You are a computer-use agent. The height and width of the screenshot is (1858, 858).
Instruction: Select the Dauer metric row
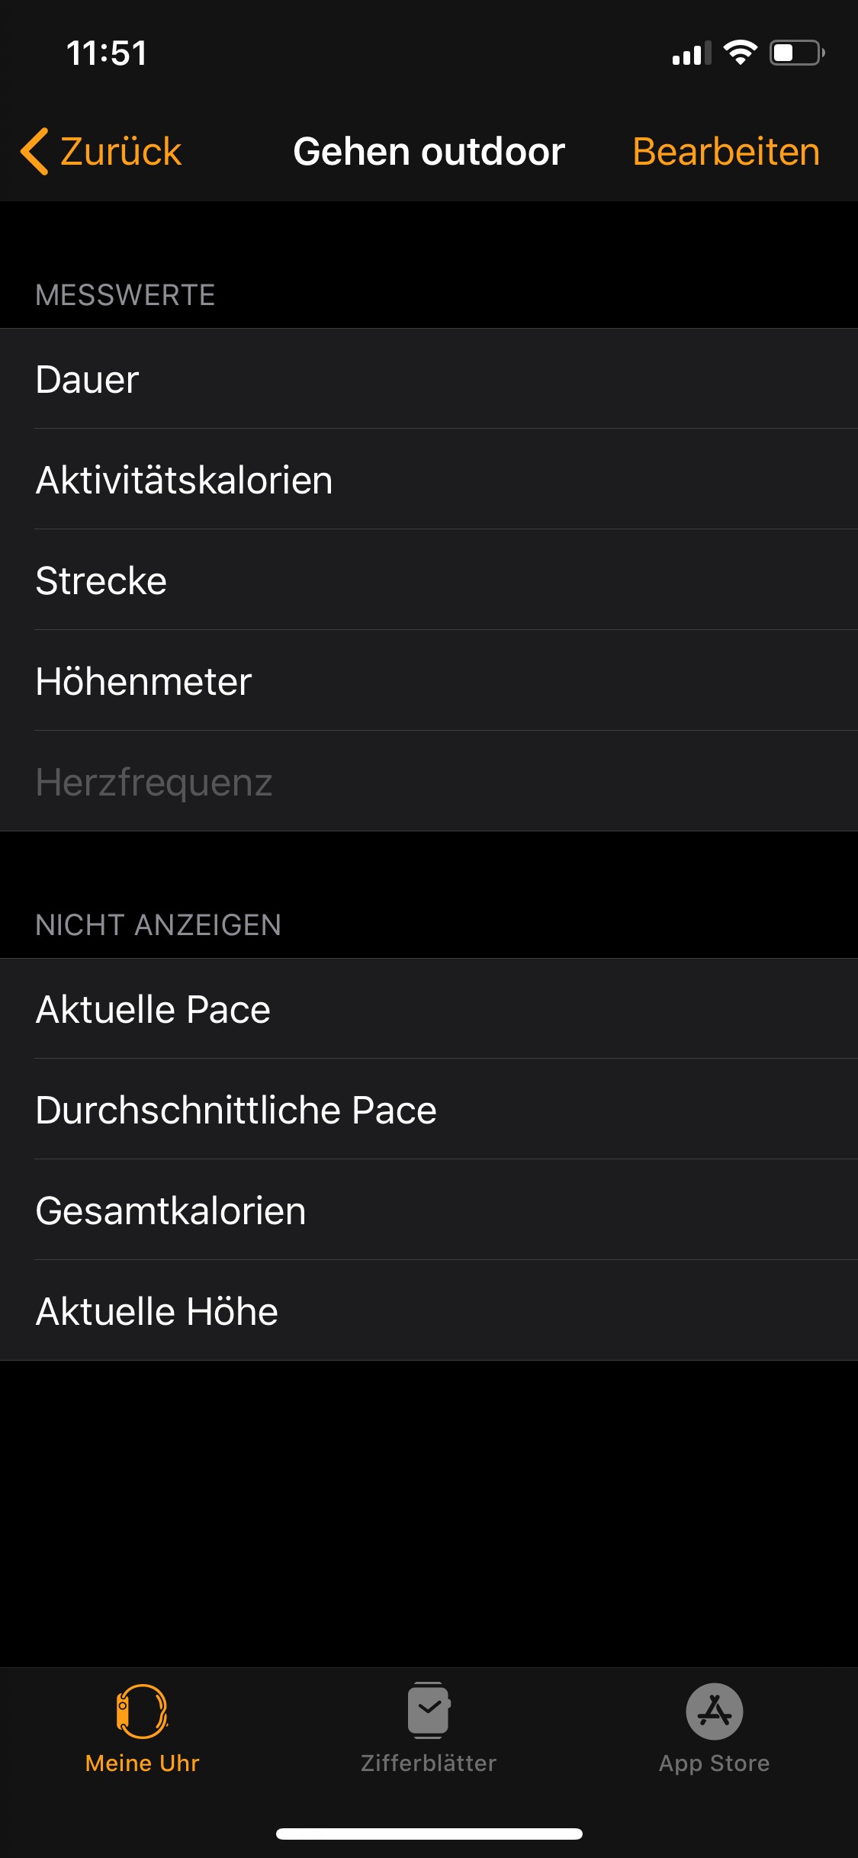coord(429,379)
